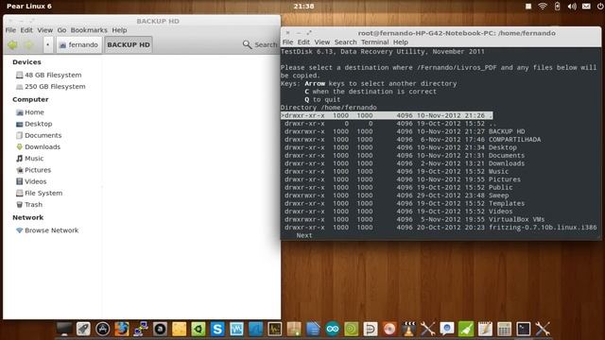This screenshot has width=605, height=340.
Task: Select the BACKUP HD path button
Action: (129, 45)
